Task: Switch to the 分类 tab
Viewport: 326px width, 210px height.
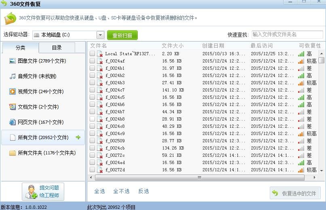Action: [x=20, y=48]
